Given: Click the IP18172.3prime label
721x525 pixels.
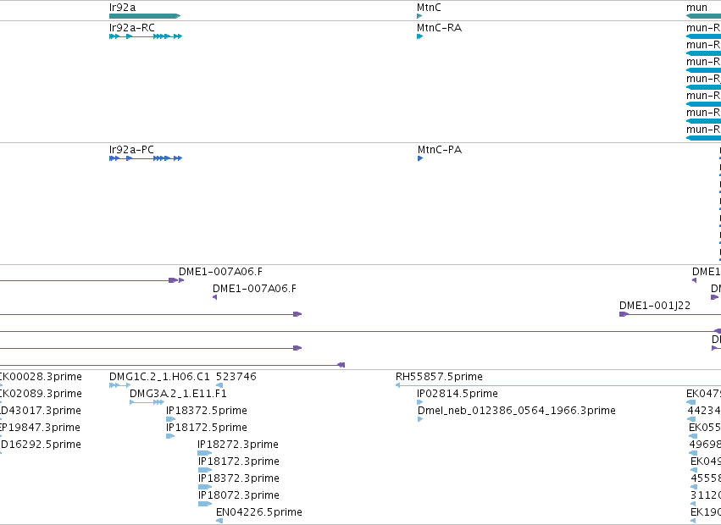Looking at the screenshot, I should pyautogui.click(x=239, y=461).
